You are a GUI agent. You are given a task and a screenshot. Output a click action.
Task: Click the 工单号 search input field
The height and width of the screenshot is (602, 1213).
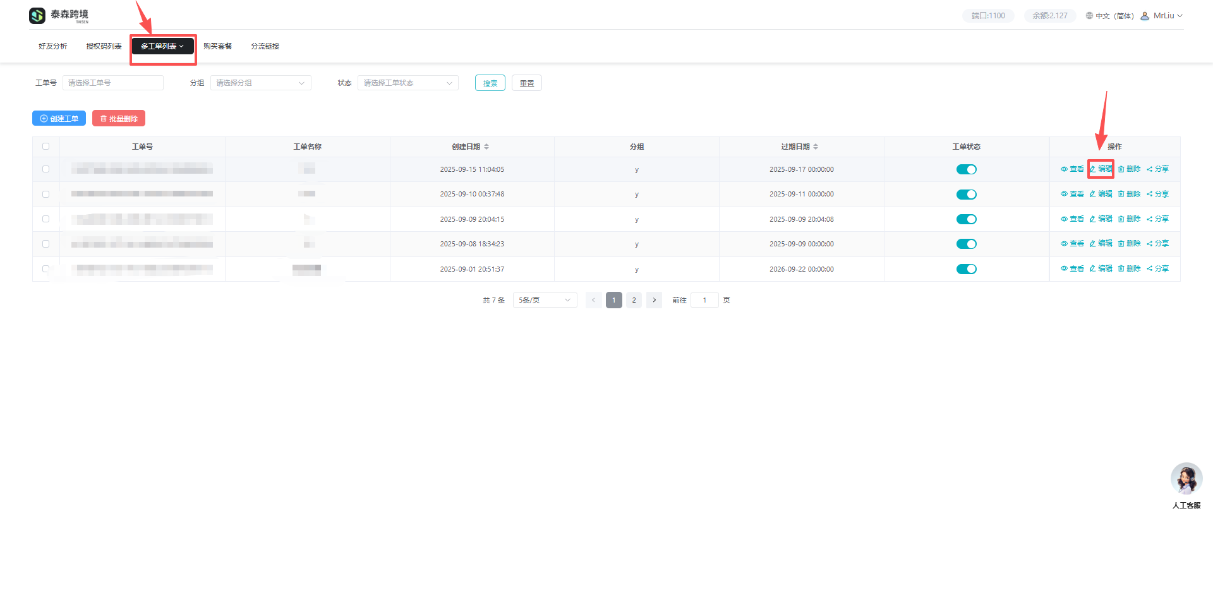pos(112,83)
